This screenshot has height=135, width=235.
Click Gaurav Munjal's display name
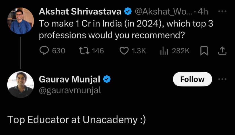(x=69, y=80)
